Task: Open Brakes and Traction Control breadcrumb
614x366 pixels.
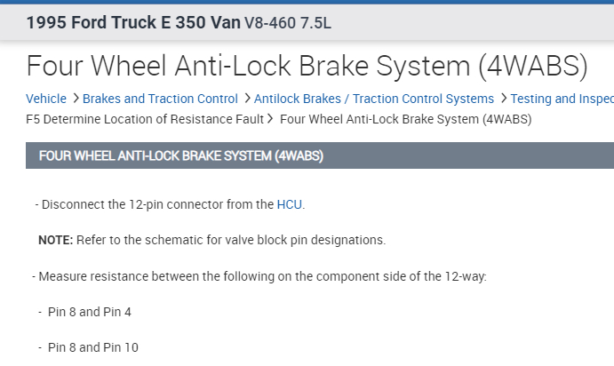Action: point(160,99)
